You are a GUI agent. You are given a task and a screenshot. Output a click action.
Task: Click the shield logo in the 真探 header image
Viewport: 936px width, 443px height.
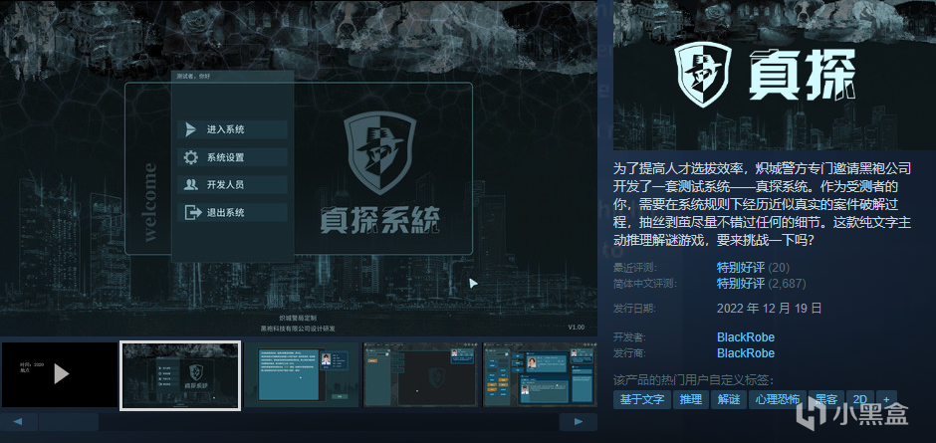[x=703, y=74]
